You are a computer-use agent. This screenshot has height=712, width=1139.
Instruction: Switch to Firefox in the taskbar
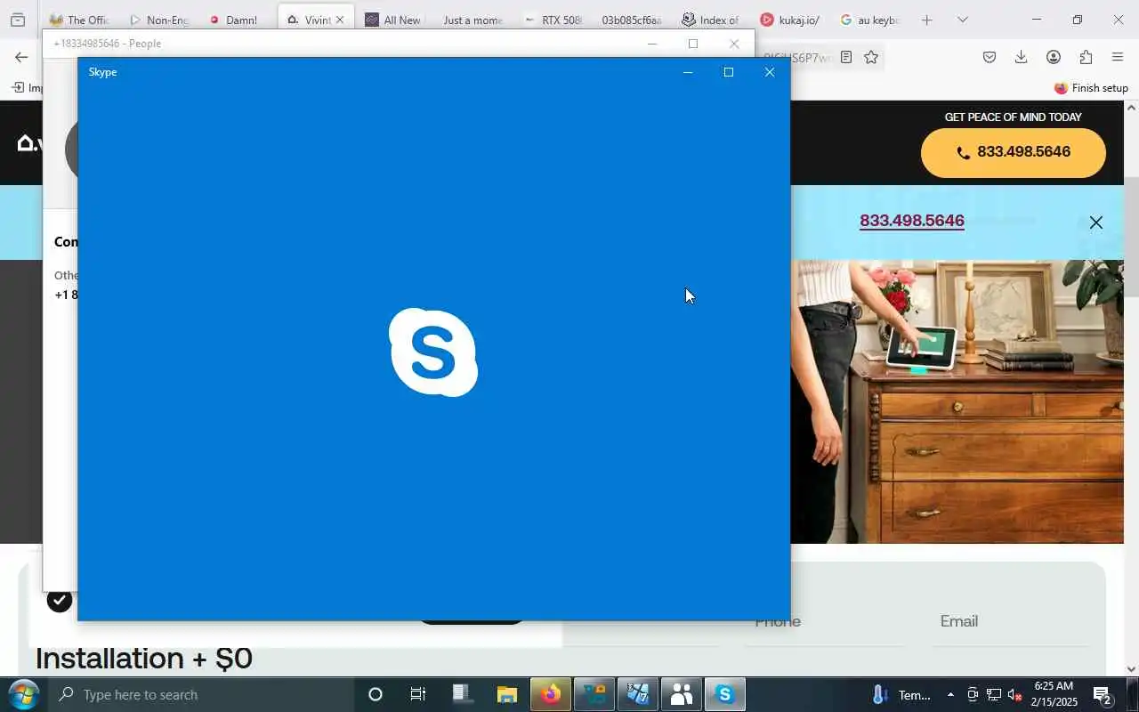tap(551, 694)
